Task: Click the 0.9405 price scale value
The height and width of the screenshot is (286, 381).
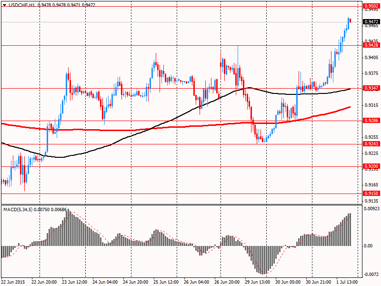Action: point(371,58)
